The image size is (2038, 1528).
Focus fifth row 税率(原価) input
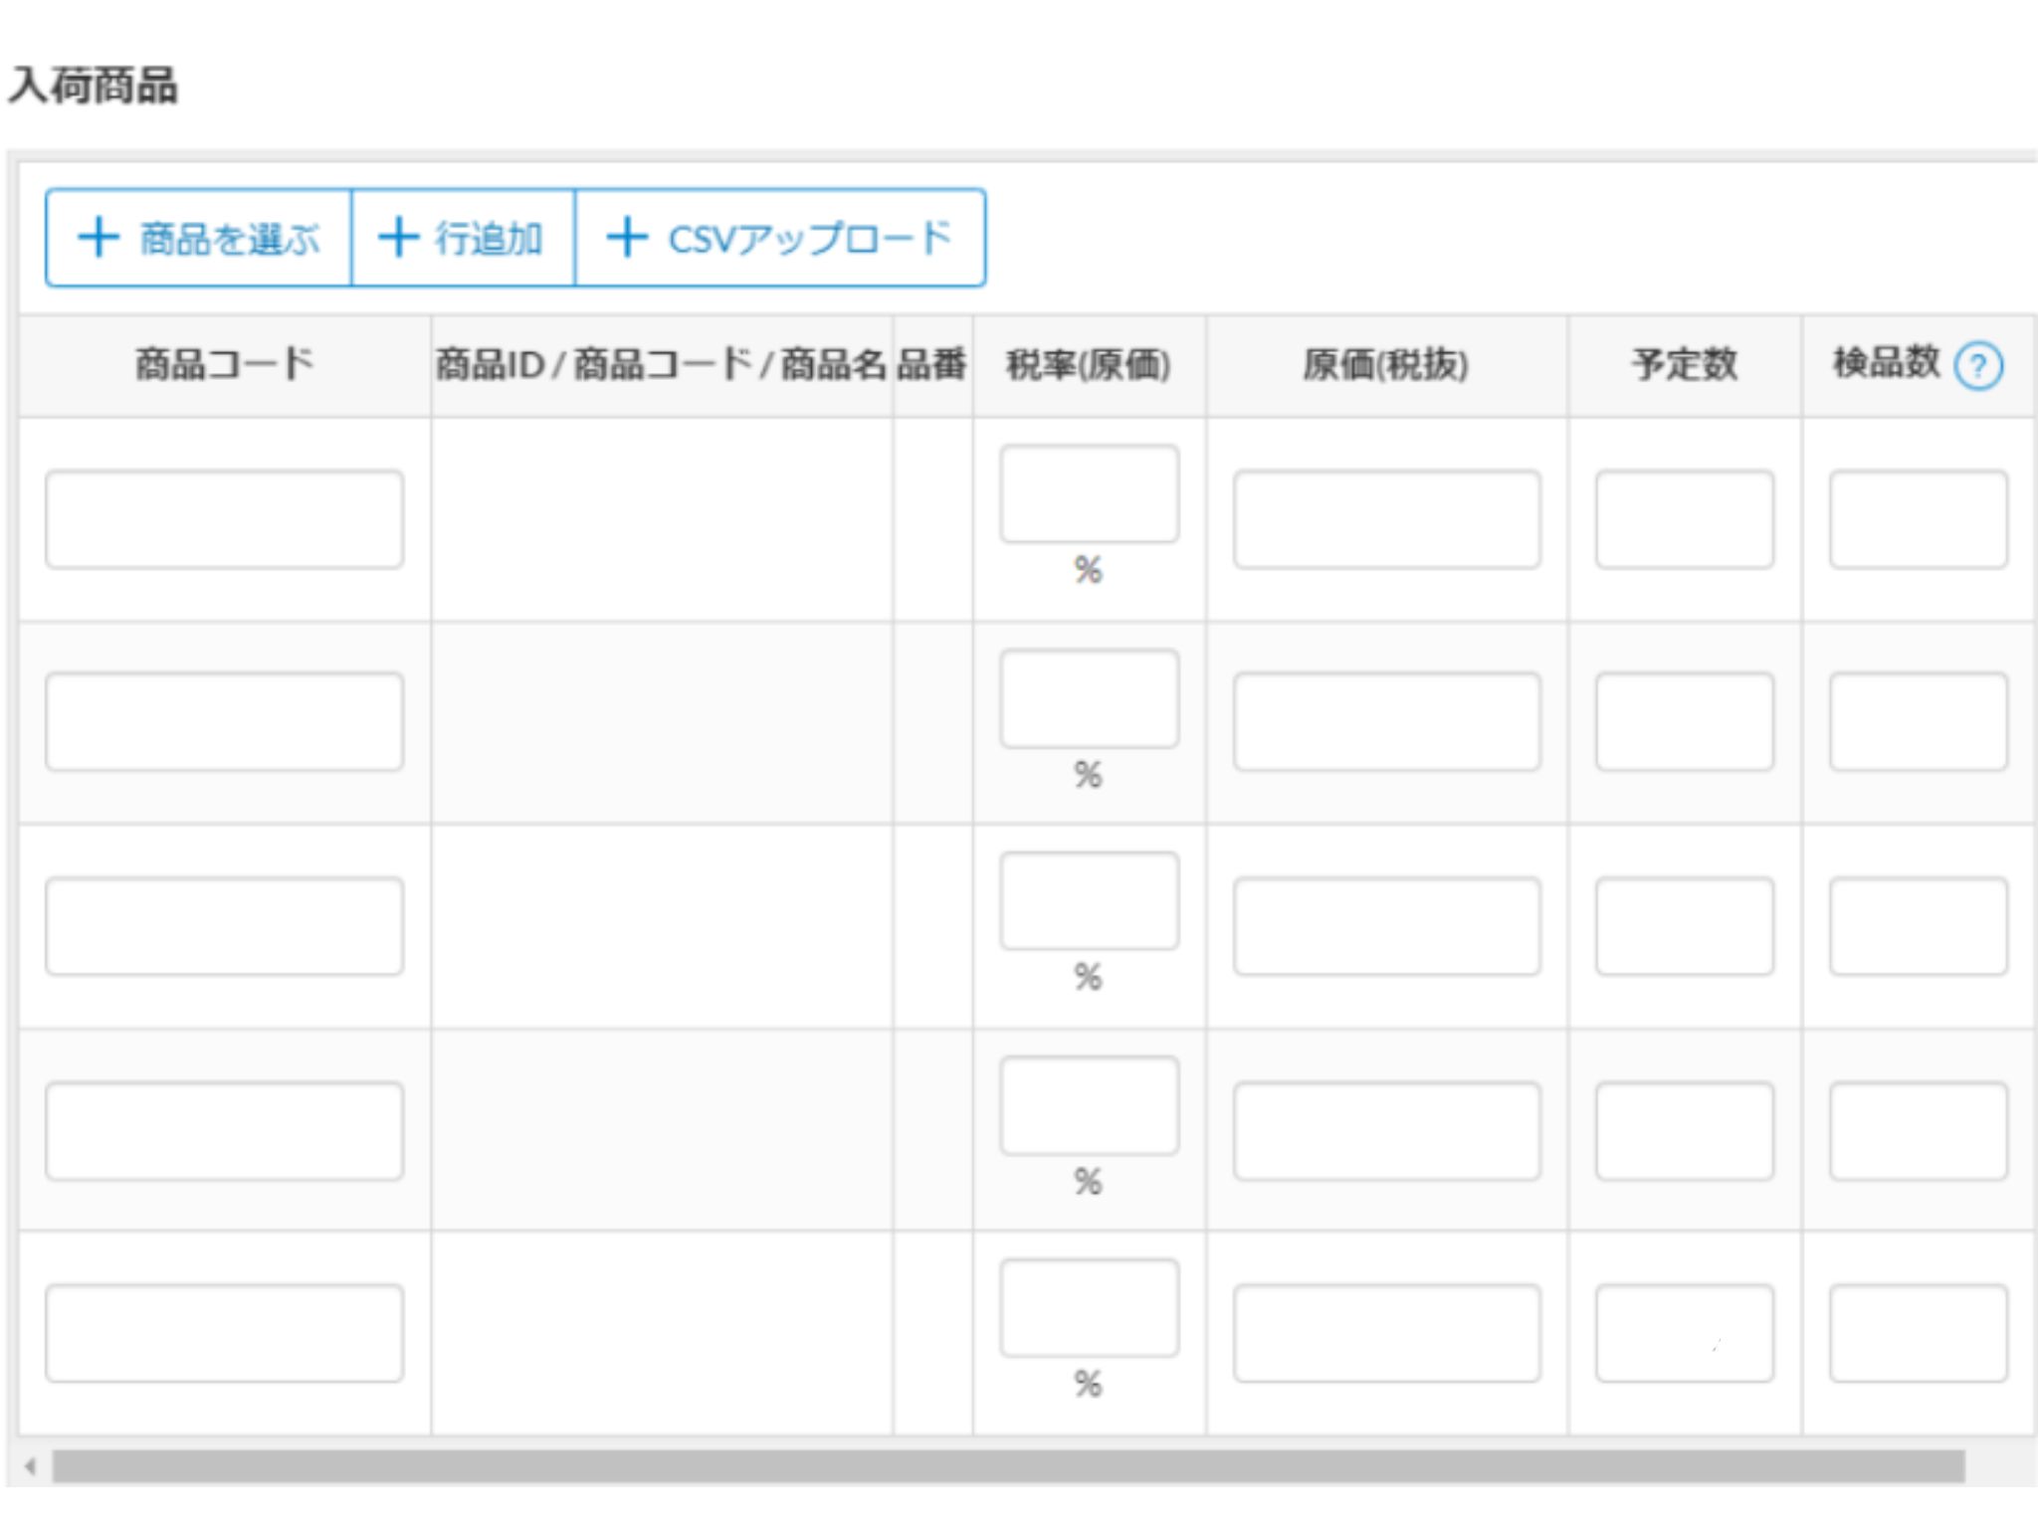[x=1090, y=1308]
